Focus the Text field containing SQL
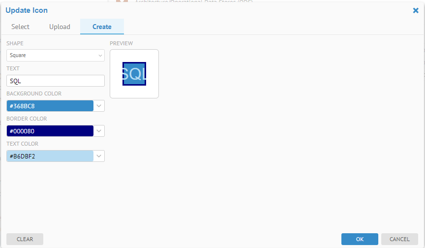Viewport: 425px width, 248px height. click(56, 81)
